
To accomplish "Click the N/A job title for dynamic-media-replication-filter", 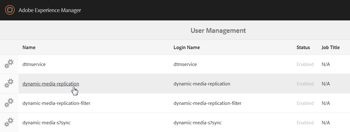I will pos(326,103).
